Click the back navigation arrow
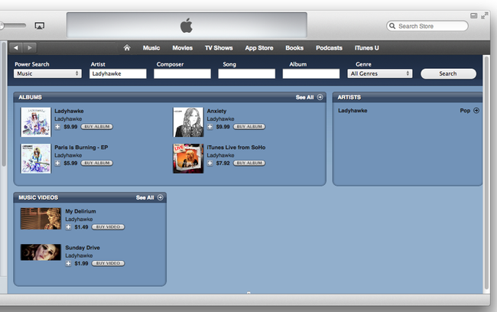Screen dimensions: 497x312 click(16, 48)
